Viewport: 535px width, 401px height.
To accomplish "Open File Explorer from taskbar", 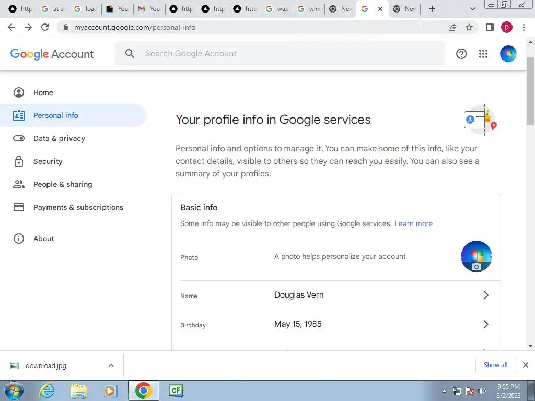I will [79, 391].
